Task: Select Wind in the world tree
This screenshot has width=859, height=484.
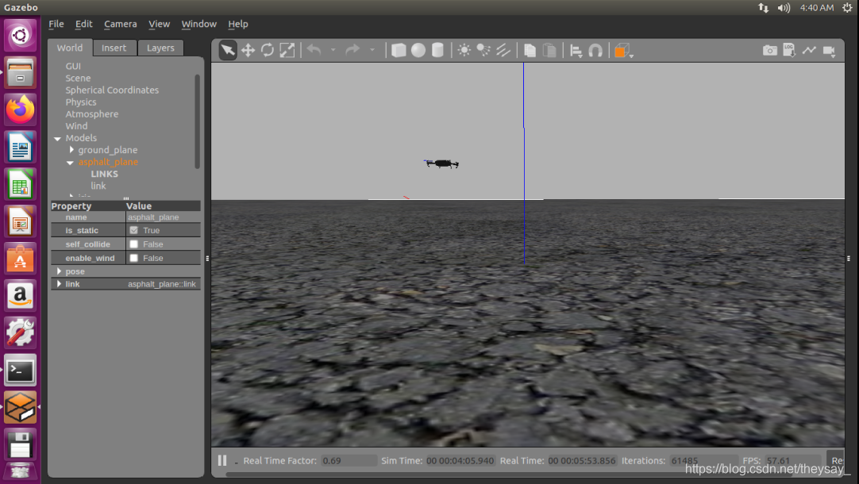Action: [76, 126]
